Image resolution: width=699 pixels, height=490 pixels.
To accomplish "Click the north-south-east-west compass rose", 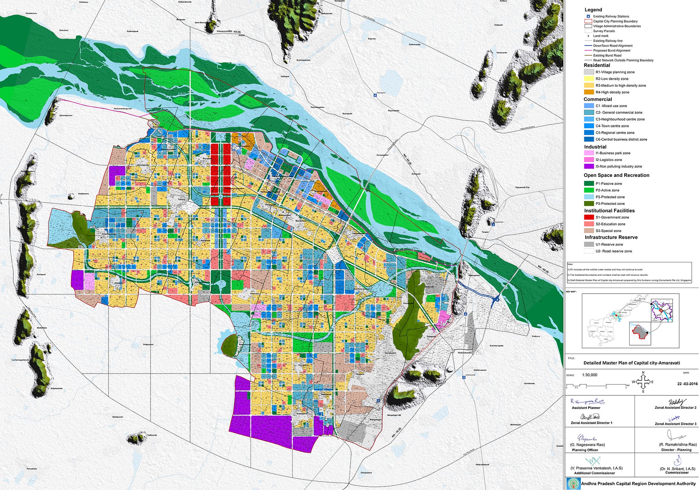I will coord(643,382).
